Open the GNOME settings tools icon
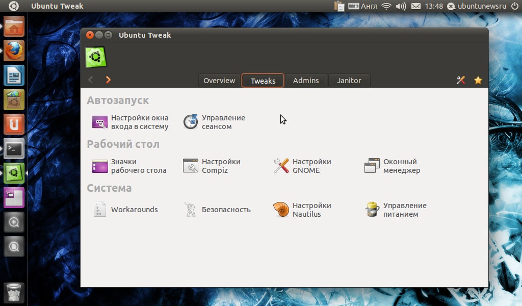Image resolution: width=522 pixels, height=306 pixels. coord(281,166)
